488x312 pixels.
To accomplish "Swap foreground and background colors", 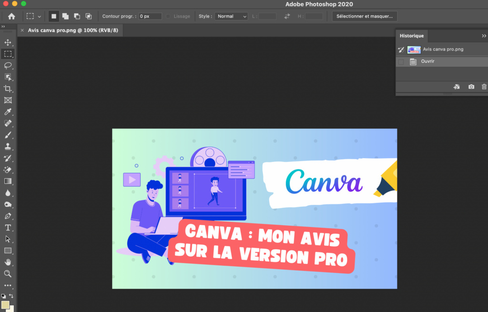I will tap(11, 296).
